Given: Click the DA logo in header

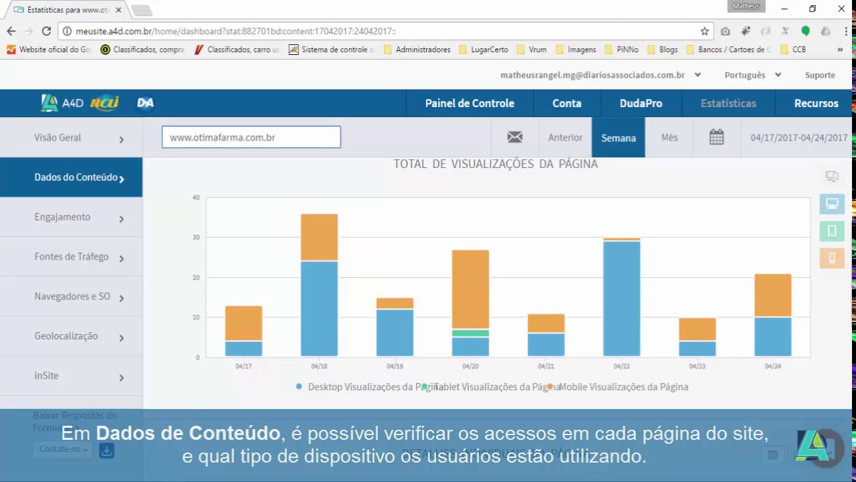Looking at the screenshot, I should (x=145, y=103).
